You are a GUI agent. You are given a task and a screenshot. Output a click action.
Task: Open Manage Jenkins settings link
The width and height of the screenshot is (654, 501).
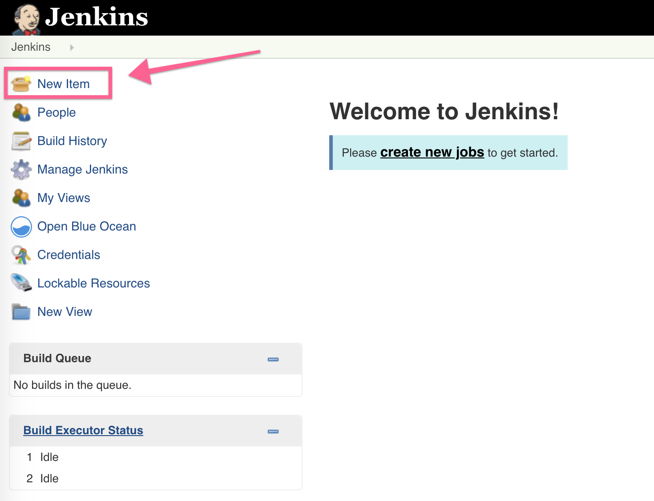click(82, 170)
